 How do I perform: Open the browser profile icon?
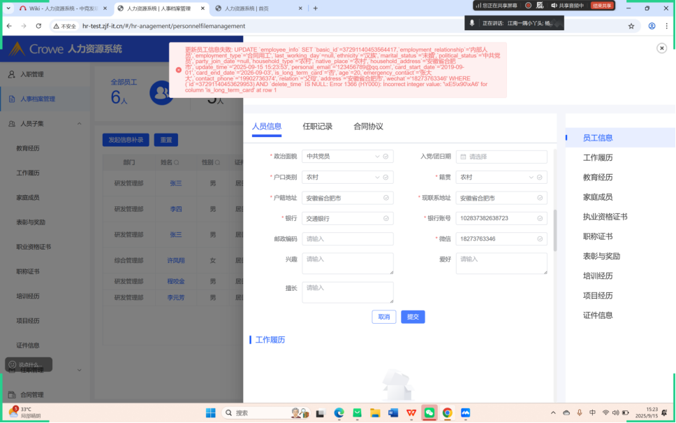pos(652,26)
